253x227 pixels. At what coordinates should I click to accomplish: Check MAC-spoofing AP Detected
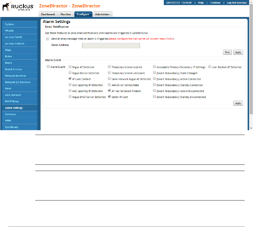pyautogui.click(x=70, y=90)
